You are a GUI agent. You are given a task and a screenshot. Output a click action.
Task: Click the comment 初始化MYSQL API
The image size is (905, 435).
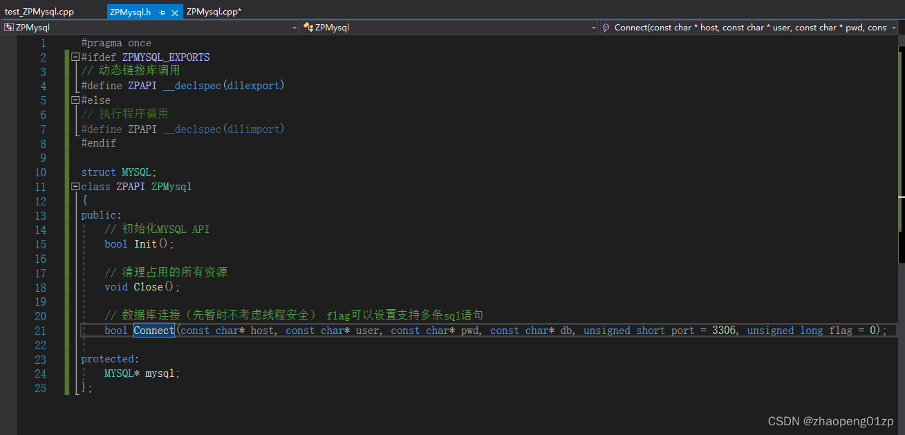tap(157, 230)
